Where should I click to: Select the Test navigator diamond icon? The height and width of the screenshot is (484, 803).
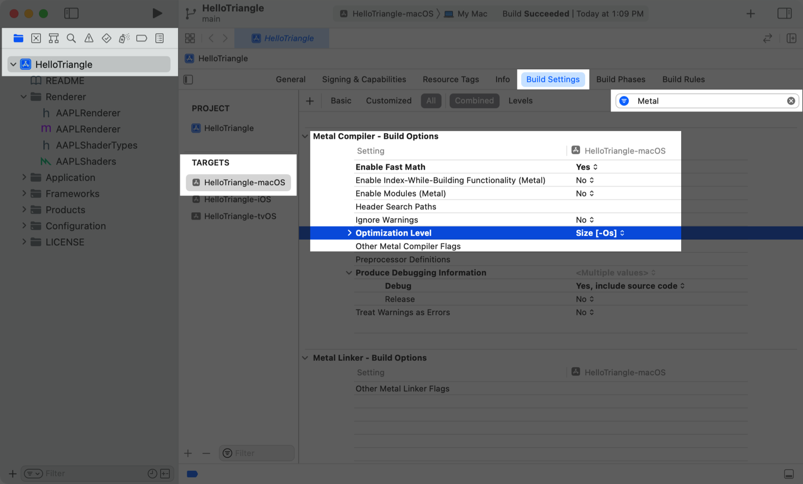pos(107,38)
